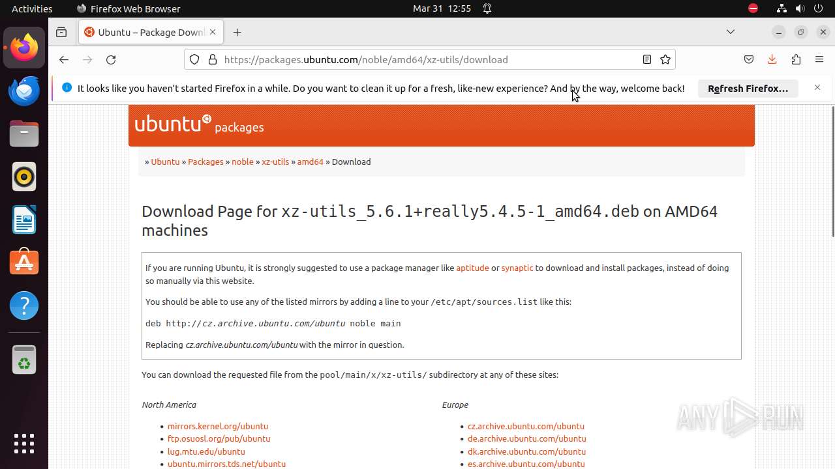Viewport: 835px width, 469px height.
Task: Download from es.archive.ubuntu.com mirror
Action: click(x=526, y=464)
